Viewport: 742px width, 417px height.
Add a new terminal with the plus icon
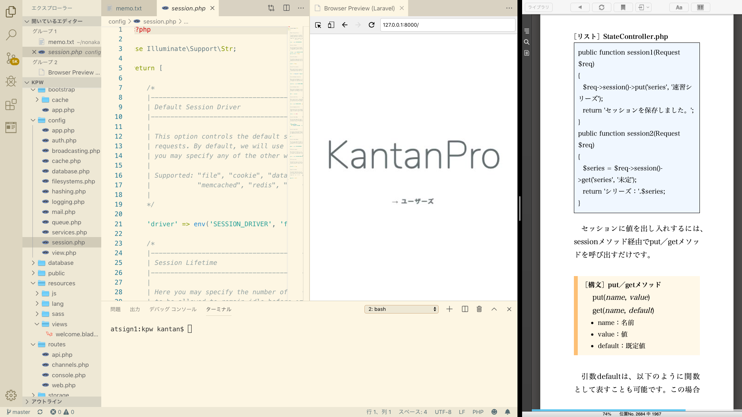pyautogui.click(x=449, y=309)
